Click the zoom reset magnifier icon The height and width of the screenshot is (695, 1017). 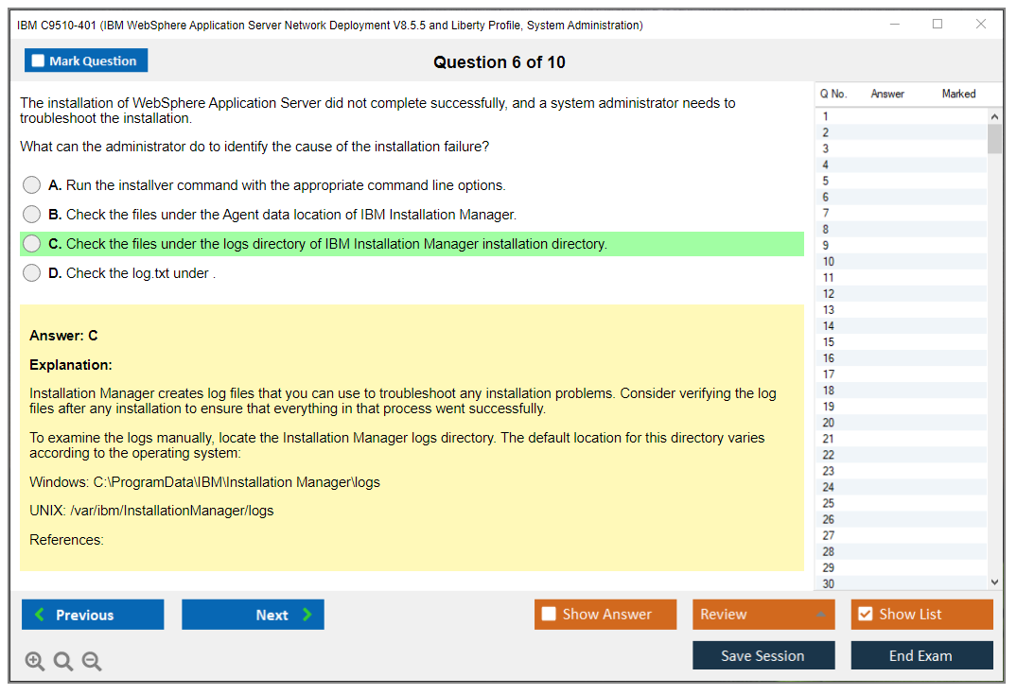[x=63, y=661]
